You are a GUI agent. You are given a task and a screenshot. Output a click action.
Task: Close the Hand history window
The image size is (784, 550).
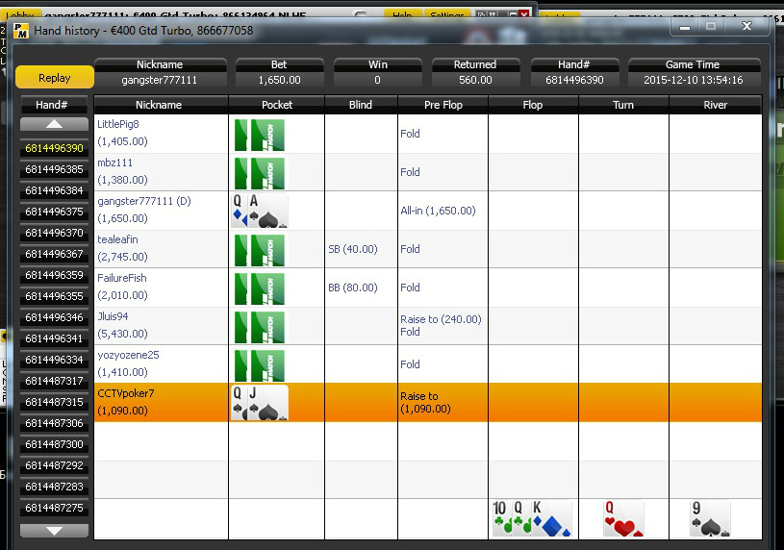(746, 27)
